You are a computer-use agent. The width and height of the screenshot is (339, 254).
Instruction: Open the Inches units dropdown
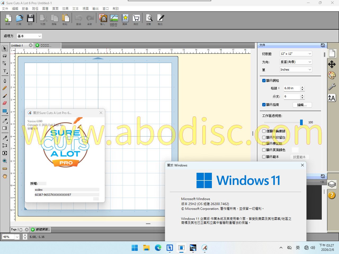coord(296,70)
